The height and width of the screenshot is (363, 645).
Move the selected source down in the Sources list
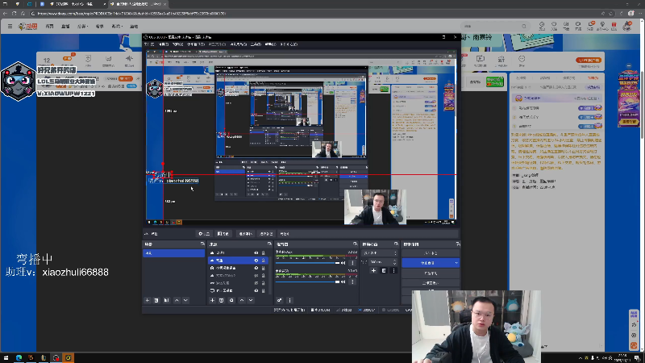[251, 300]
